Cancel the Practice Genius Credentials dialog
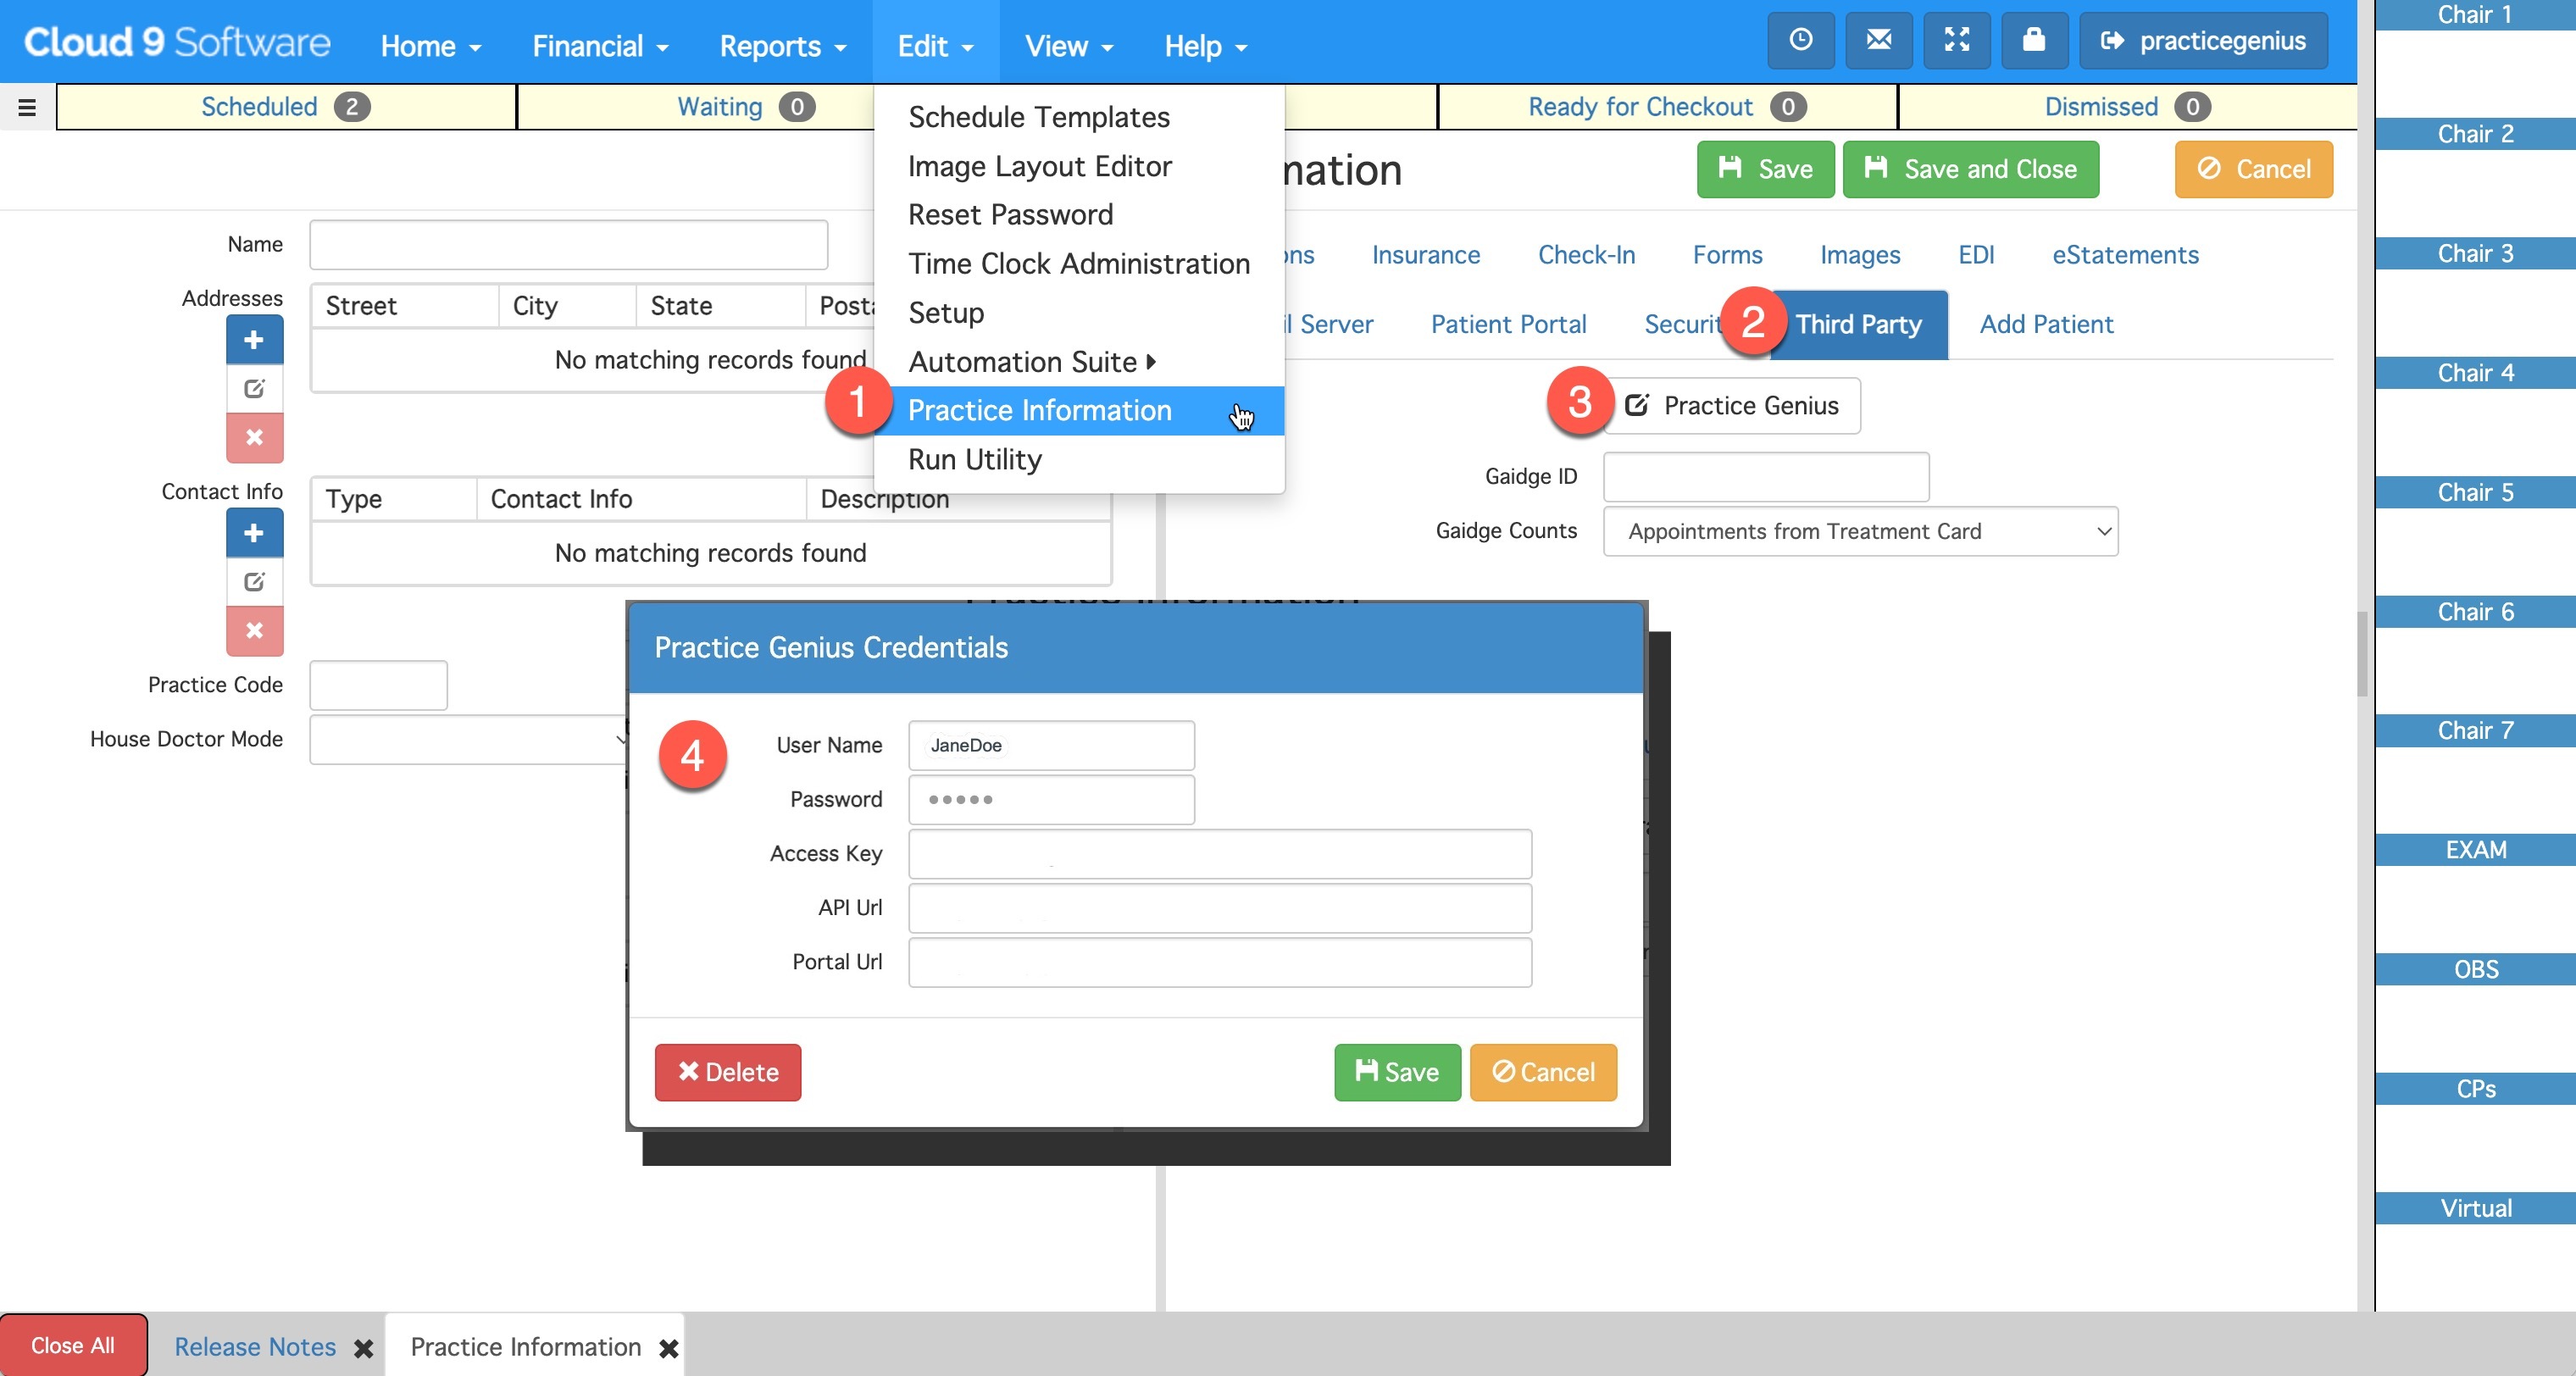 tap(1543, 1072)
